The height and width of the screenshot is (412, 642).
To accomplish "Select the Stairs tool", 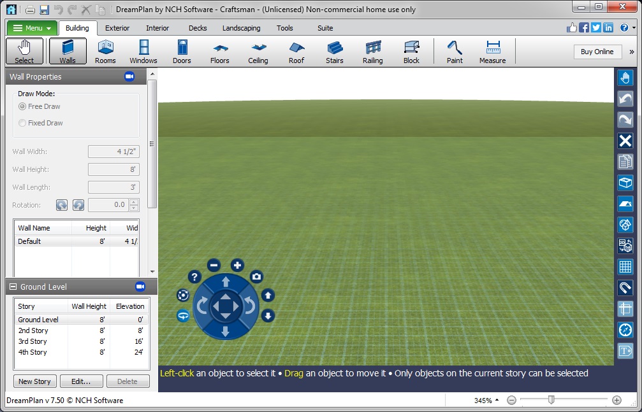I will (x=334, y=51).
